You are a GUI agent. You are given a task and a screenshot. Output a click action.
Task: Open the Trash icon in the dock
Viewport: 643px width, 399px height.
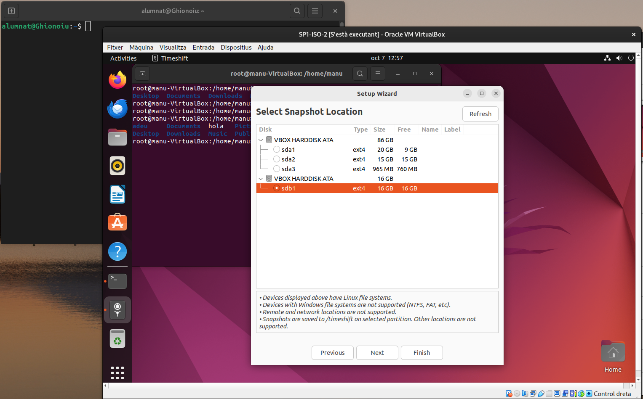pos(117,338)
